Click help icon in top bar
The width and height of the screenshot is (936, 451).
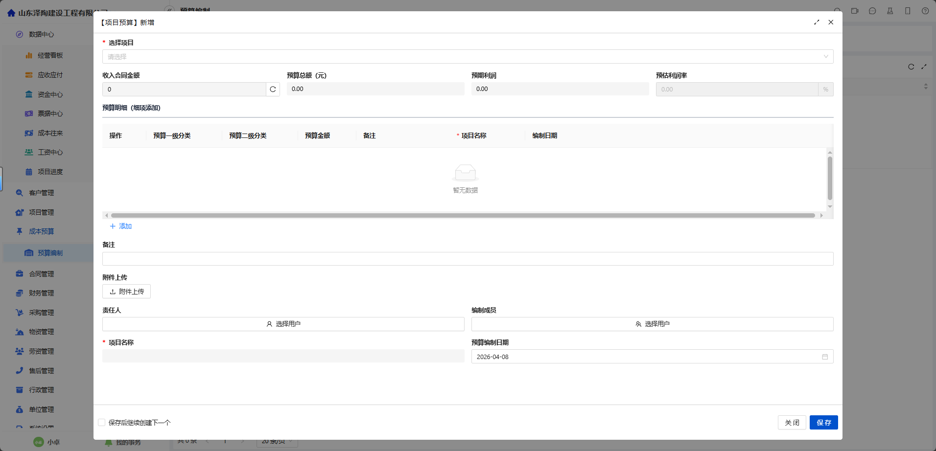pos(925,11)
